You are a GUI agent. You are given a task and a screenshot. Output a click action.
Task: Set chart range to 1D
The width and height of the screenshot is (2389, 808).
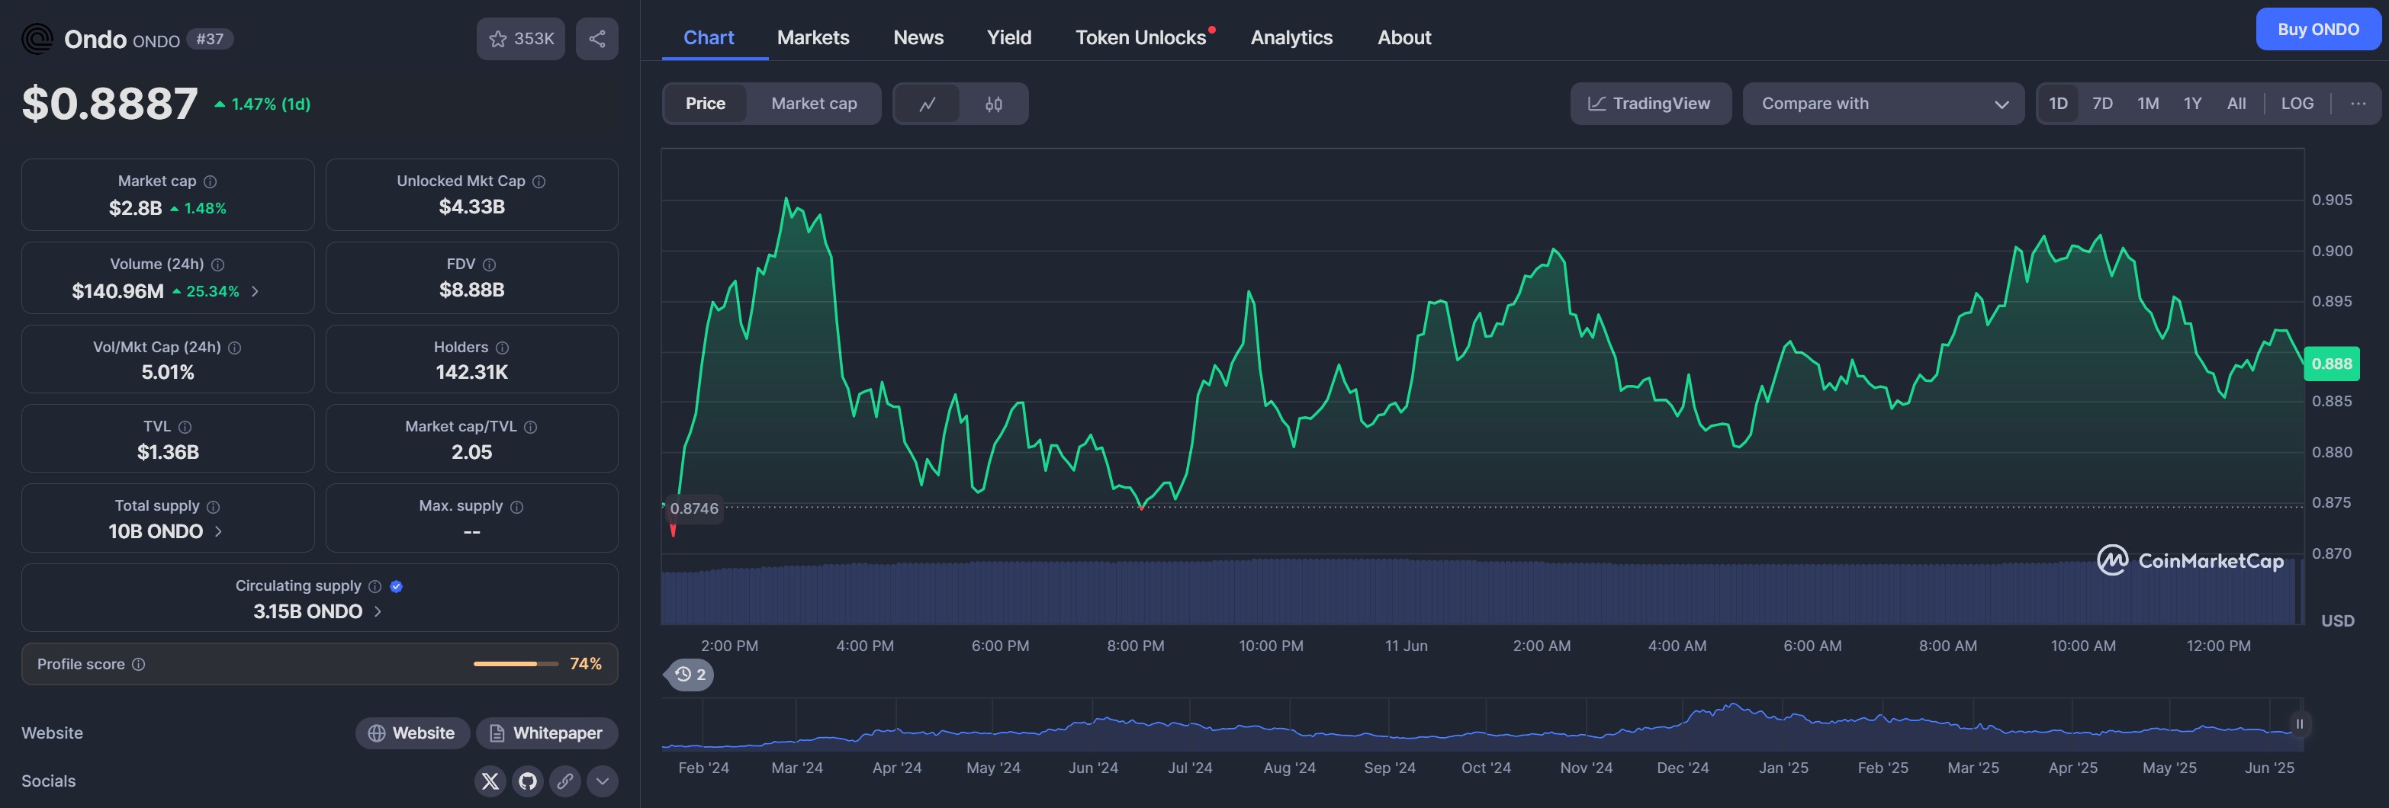click(2058, 104)
